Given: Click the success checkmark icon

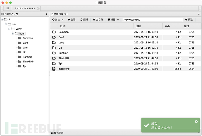Looking at the screenshot, I should point(146,125).
